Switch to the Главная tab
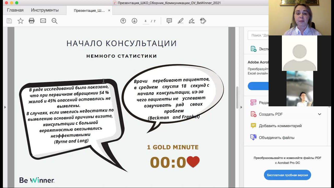334x188 pixels. point(15,10)
